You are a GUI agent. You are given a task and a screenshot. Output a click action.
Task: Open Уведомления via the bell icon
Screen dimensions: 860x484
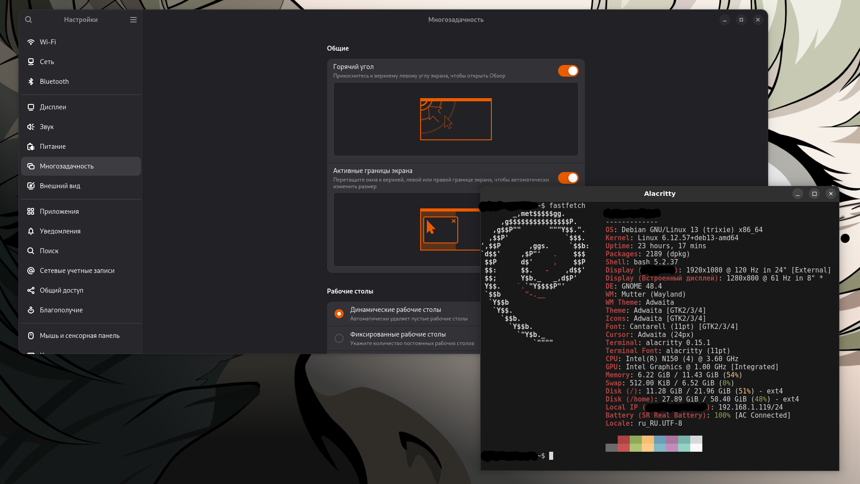pyautogui.click(x=31, y=231)
